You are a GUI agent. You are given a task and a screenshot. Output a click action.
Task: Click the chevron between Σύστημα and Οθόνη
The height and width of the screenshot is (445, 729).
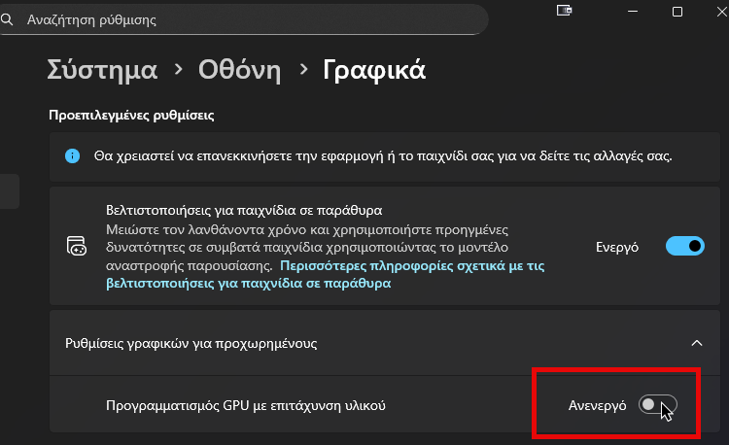(178, 70)
